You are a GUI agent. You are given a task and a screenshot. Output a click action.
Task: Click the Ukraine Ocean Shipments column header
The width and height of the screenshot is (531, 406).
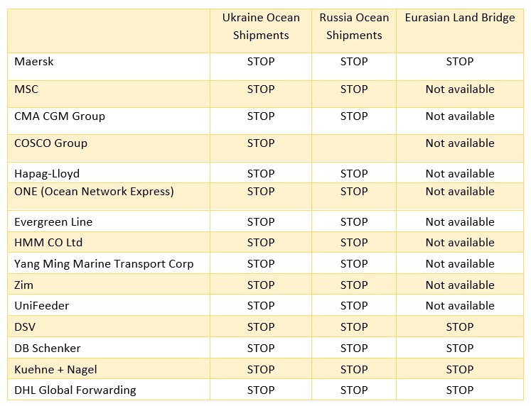[261, 26]
